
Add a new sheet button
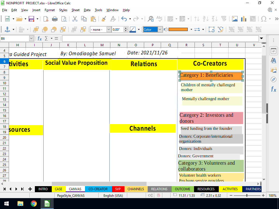point(30,189)
